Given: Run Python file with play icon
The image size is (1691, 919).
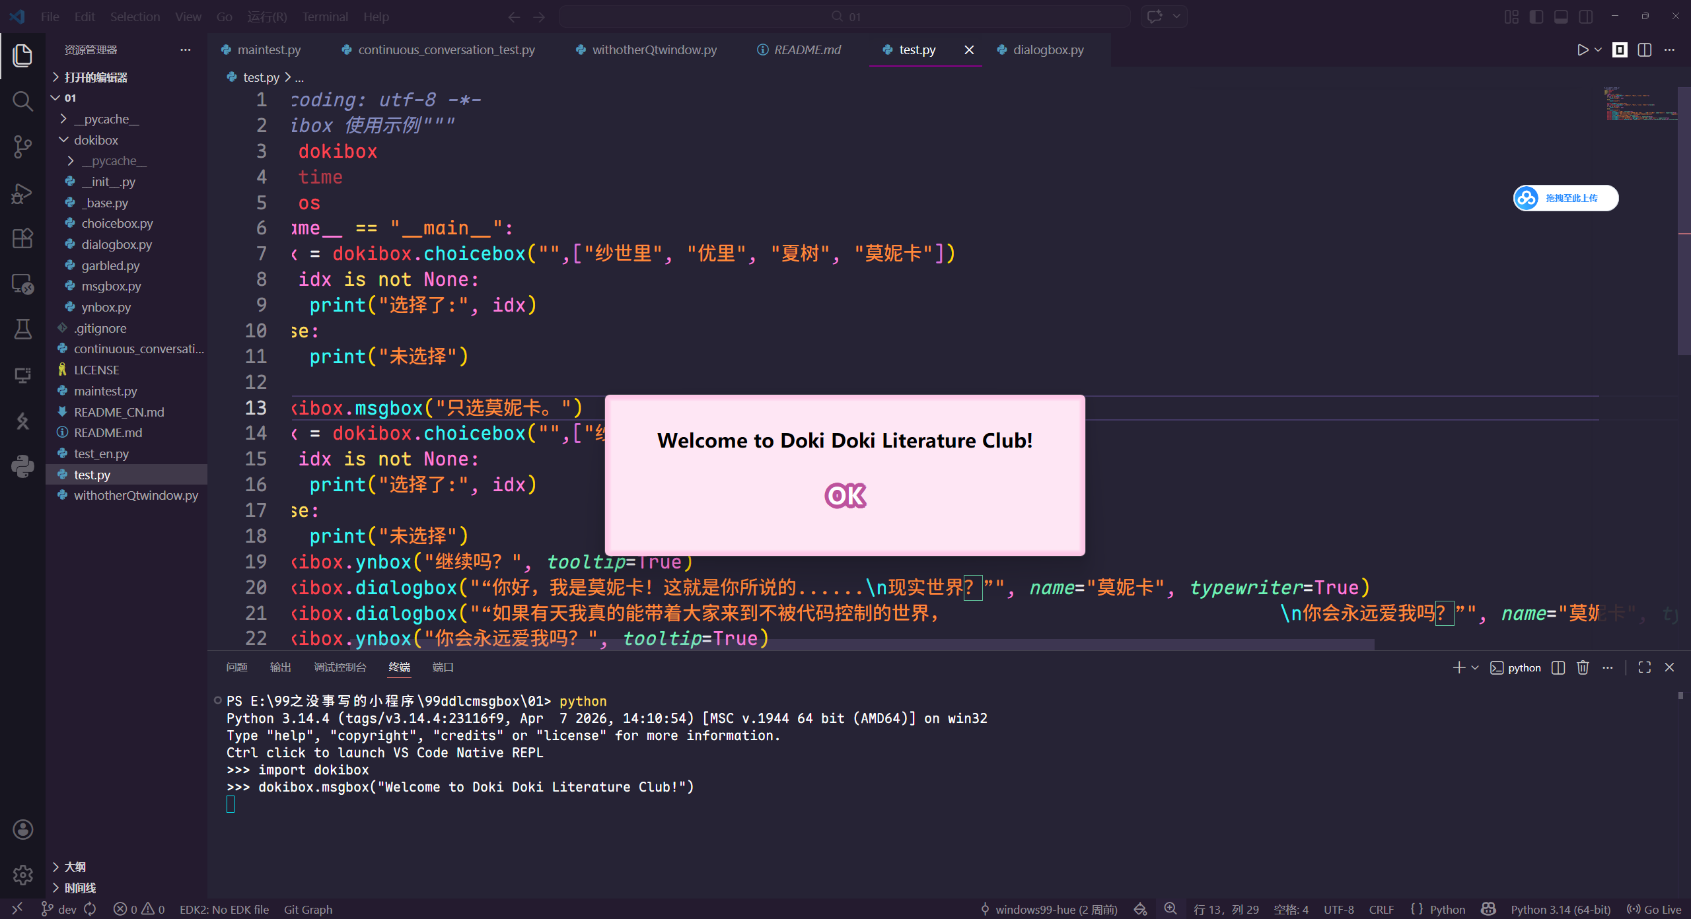Looking at the screenshot, I should (x=1583, y=50).
